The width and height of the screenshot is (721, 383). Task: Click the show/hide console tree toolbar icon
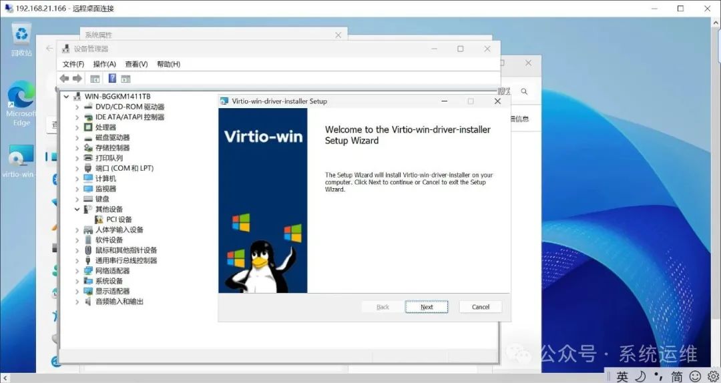(x=95, y=79)
